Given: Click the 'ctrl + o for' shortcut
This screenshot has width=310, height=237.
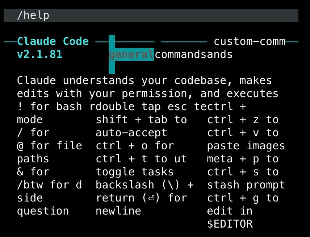Looking at the screenshot, I should 135,146.
